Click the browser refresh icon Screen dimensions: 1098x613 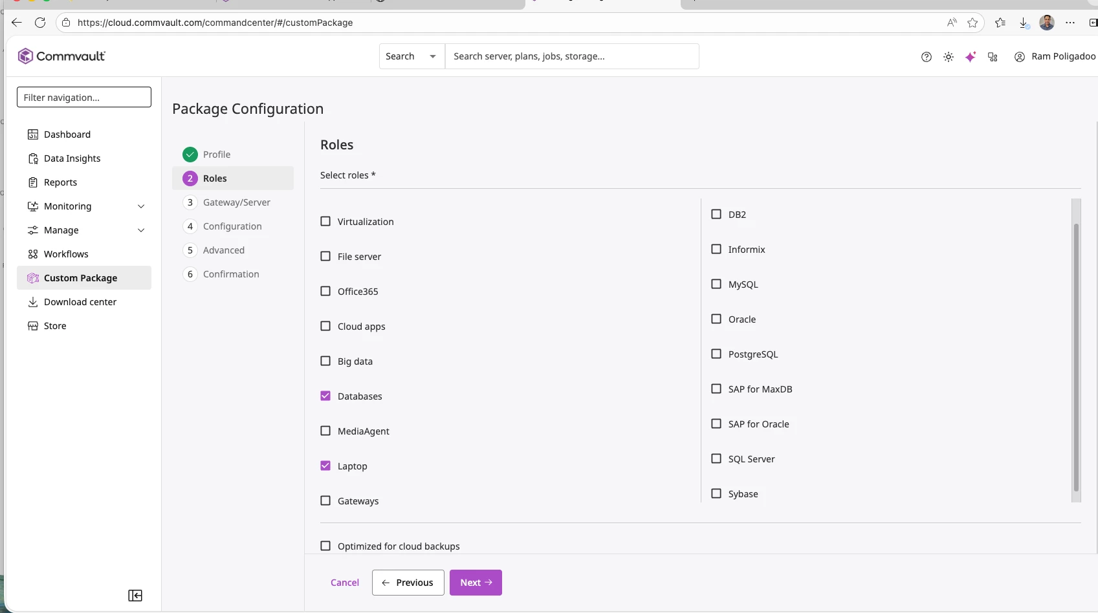[40, 23]
